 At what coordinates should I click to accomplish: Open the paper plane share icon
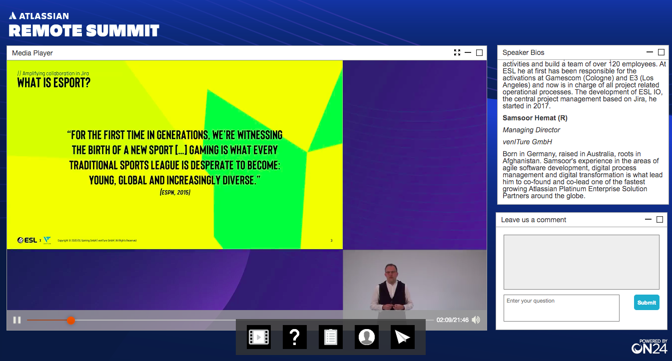click(x=403, y=337)
